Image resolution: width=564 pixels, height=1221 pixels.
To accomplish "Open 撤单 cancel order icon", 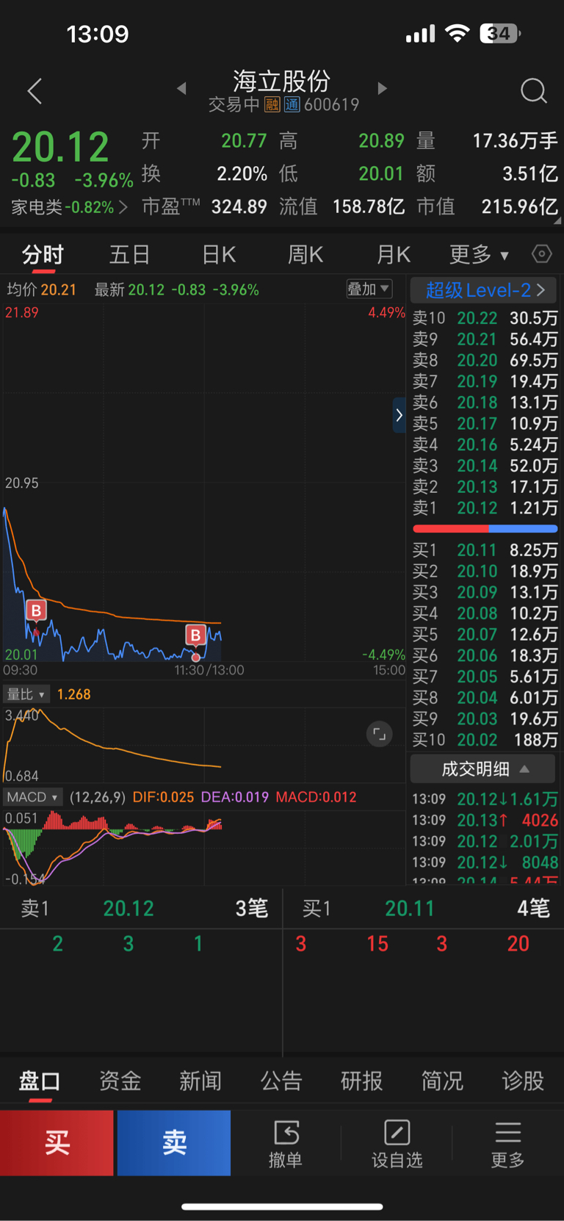I will 286,1144.
